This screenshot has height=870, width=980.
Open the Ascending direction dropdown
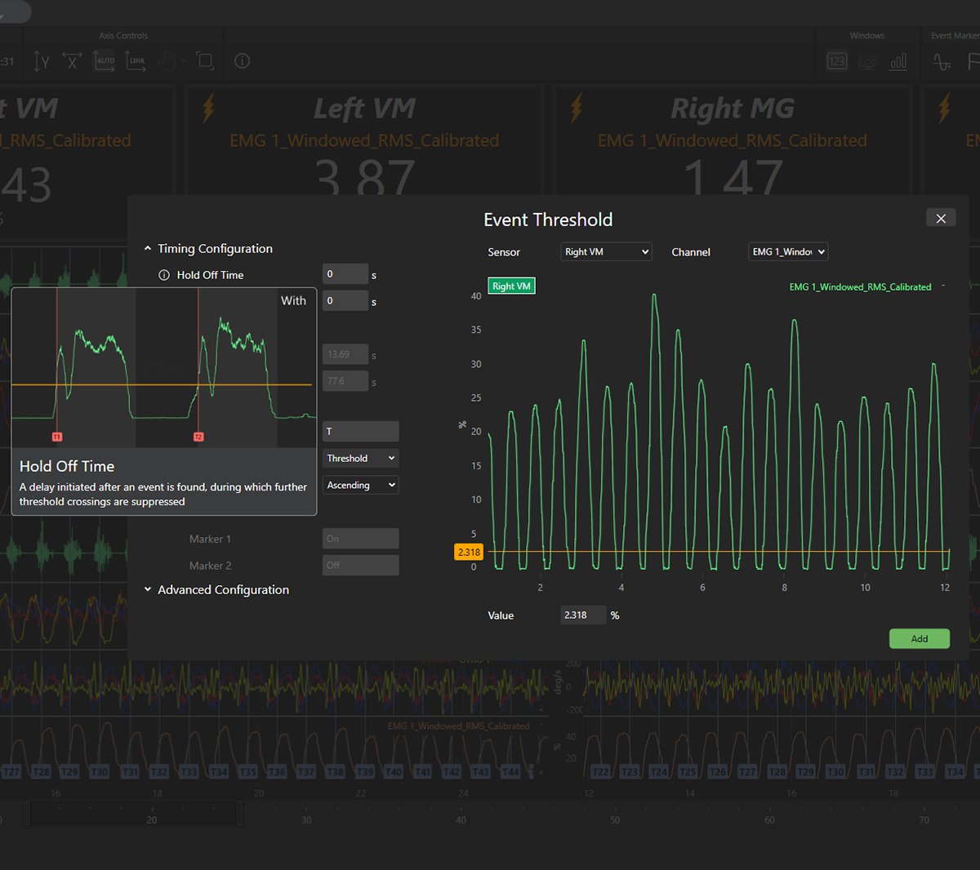pos(360,486)
